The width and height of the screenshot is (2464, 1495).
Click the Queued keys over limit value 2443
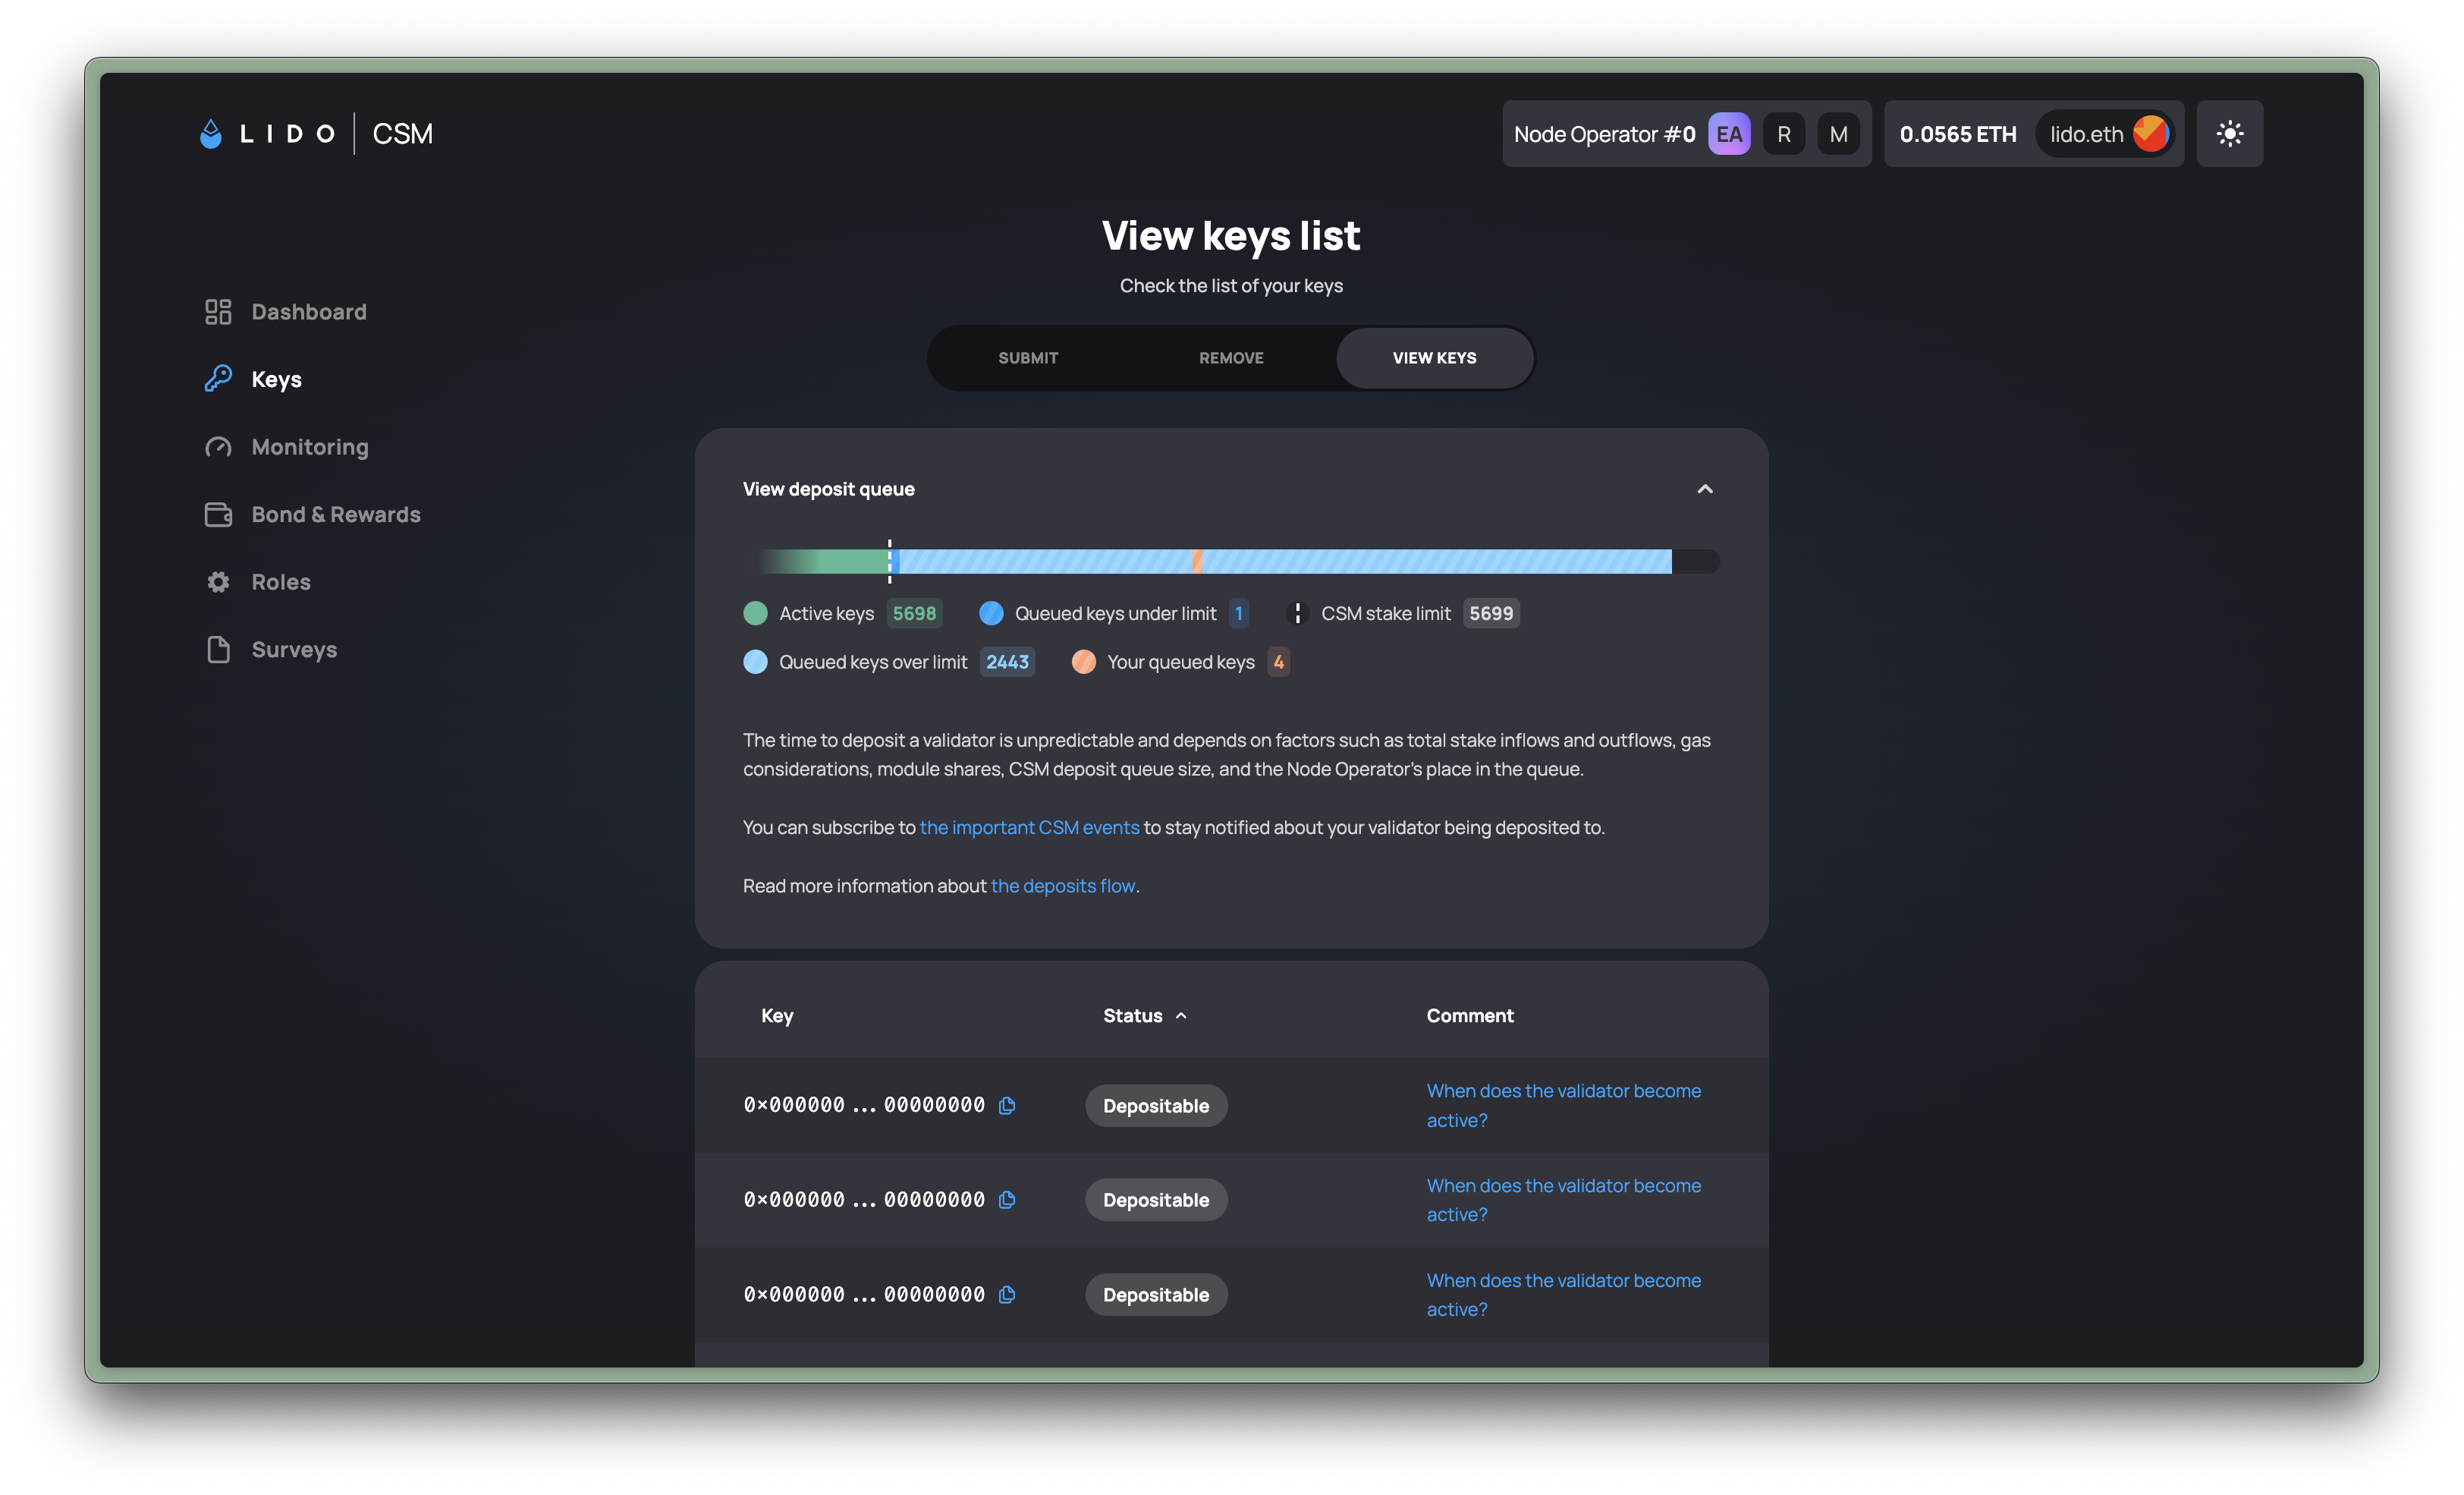click(1007, 663)
